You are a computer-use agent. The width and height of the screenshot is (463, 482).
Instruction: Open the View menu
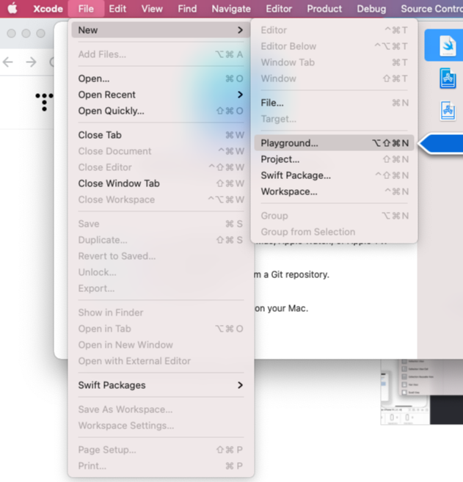coord(152,9)
